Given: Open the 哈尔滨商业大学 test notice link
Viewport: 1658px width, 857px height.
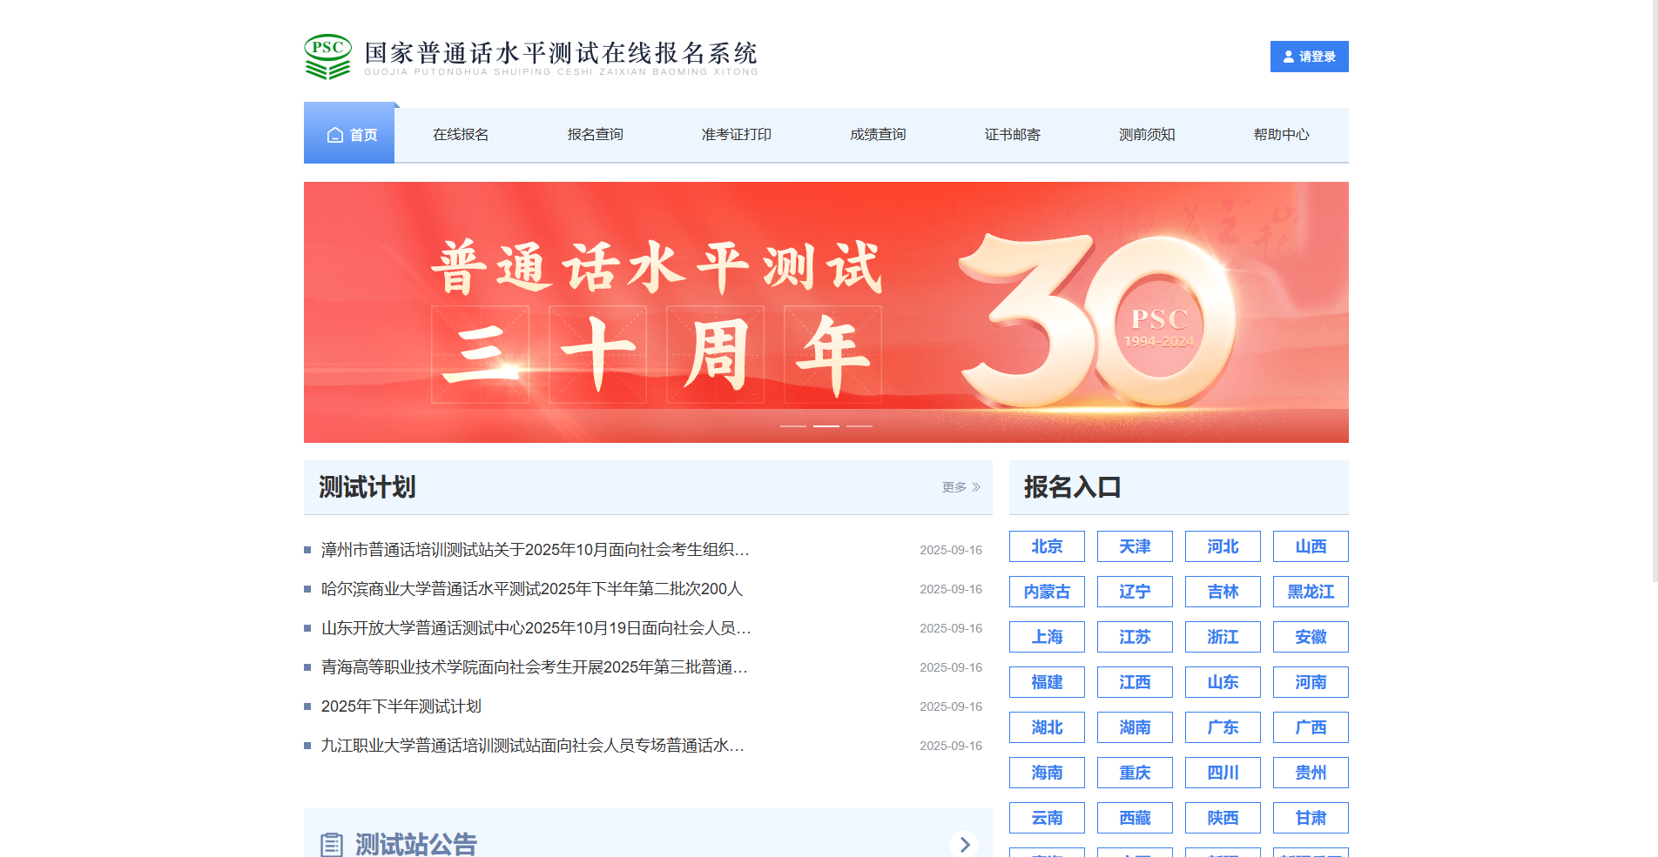Looking at the screenshot, I should 531,588.
